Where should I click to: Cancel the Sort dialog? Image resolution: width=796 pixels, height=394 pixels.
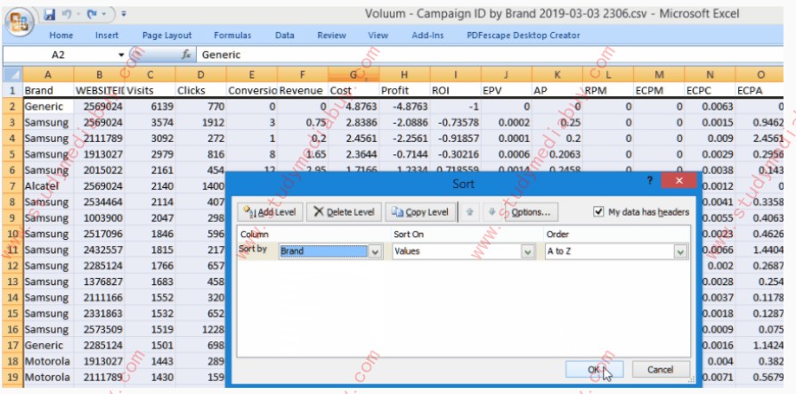[x=661, y=370]
